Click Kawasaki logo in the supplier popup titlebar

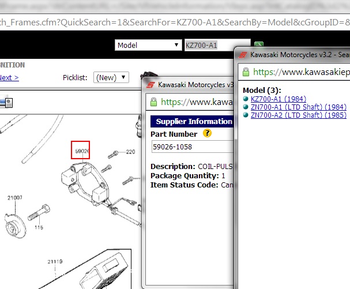click(x=150, y=85)
